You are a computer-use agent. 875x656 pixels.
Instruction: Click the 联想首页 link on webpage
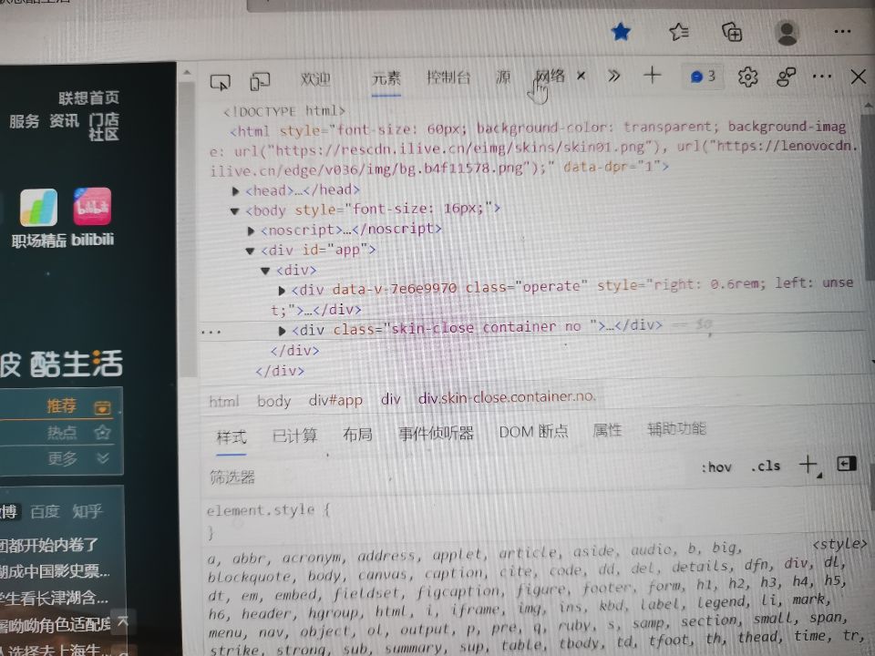(x=88, y=98)
